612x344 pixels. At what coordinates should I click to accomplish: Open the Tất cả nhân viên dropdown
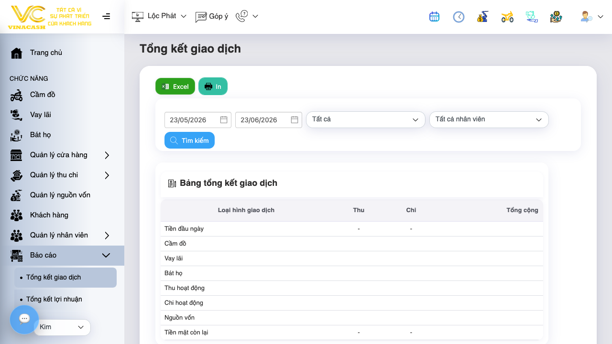click(x=489, y=119)
